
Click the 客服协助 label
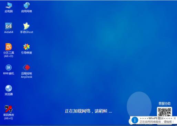[165, 103]
